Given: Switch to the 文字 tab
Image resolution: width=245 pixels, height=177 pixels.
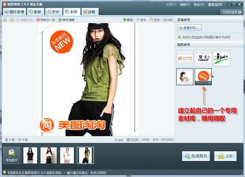Looking at the screenshot, I should 53,12.
